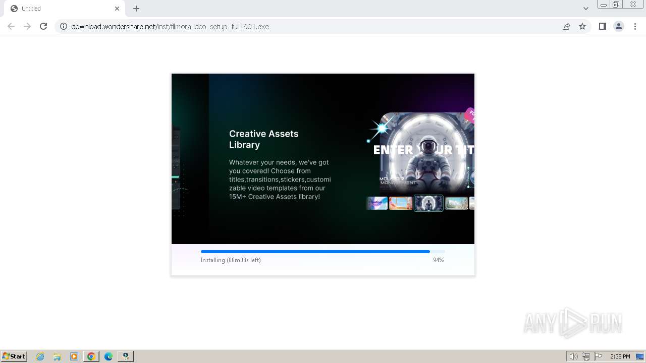Open the Chrome three-dot menu
Viewport: 646px width, 363px height.
coord(635,26)
